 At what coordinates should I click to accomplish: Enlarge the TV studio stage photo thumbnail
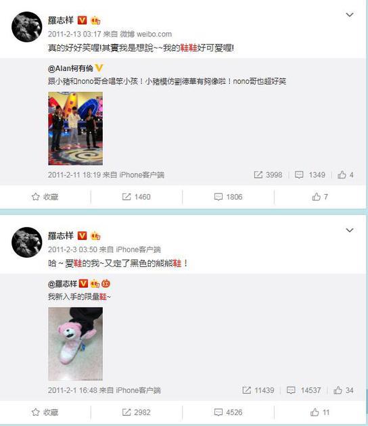(x=76, y=128)
